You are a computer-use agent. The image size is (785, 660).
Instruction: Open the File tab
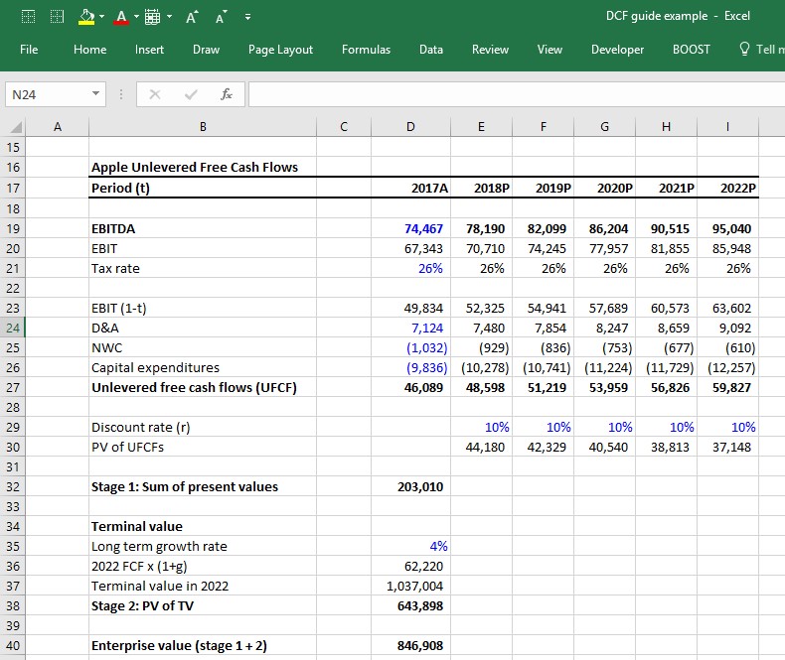click(x=29, y=50)
